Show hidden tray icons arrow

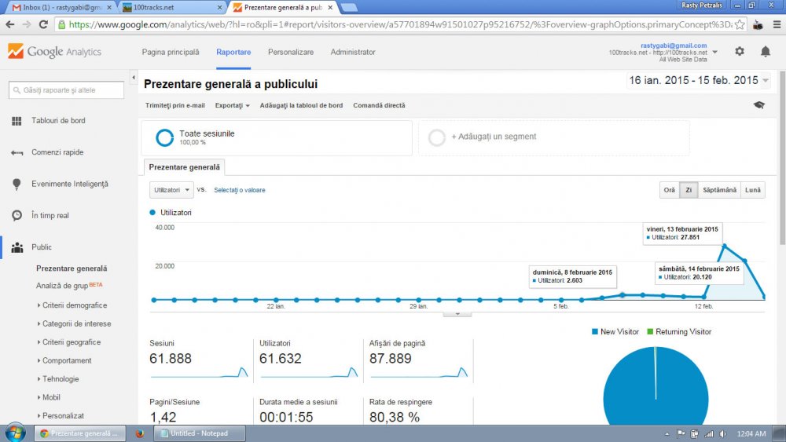click(x=667, y=434)
